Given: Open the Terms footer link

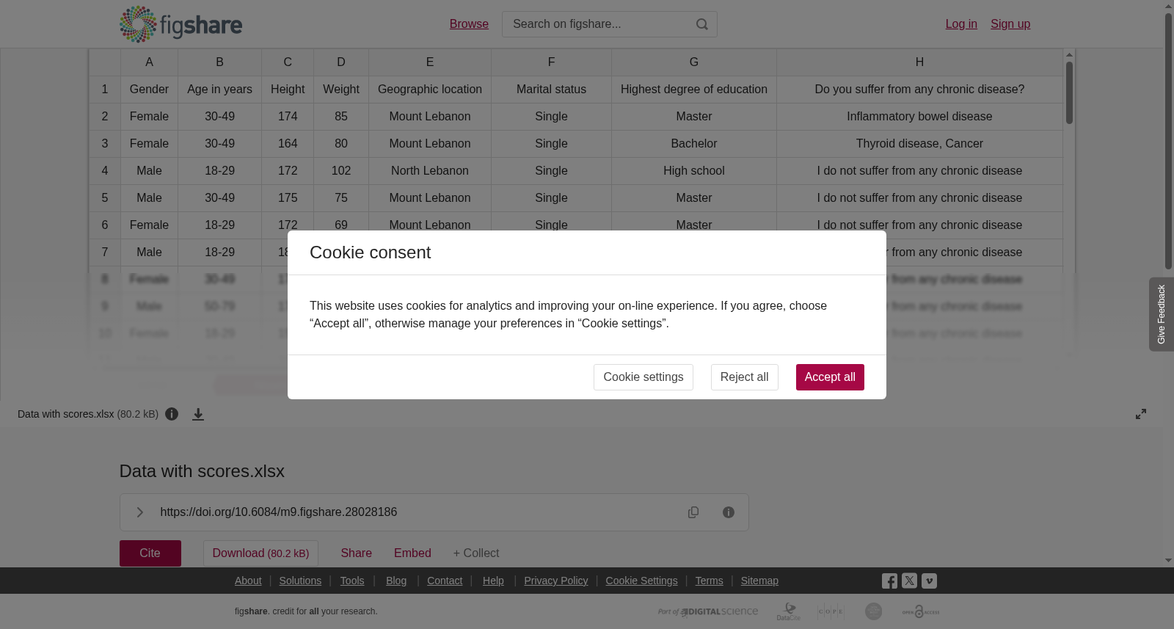Looking at the screenshot, I should coord(709,581).
